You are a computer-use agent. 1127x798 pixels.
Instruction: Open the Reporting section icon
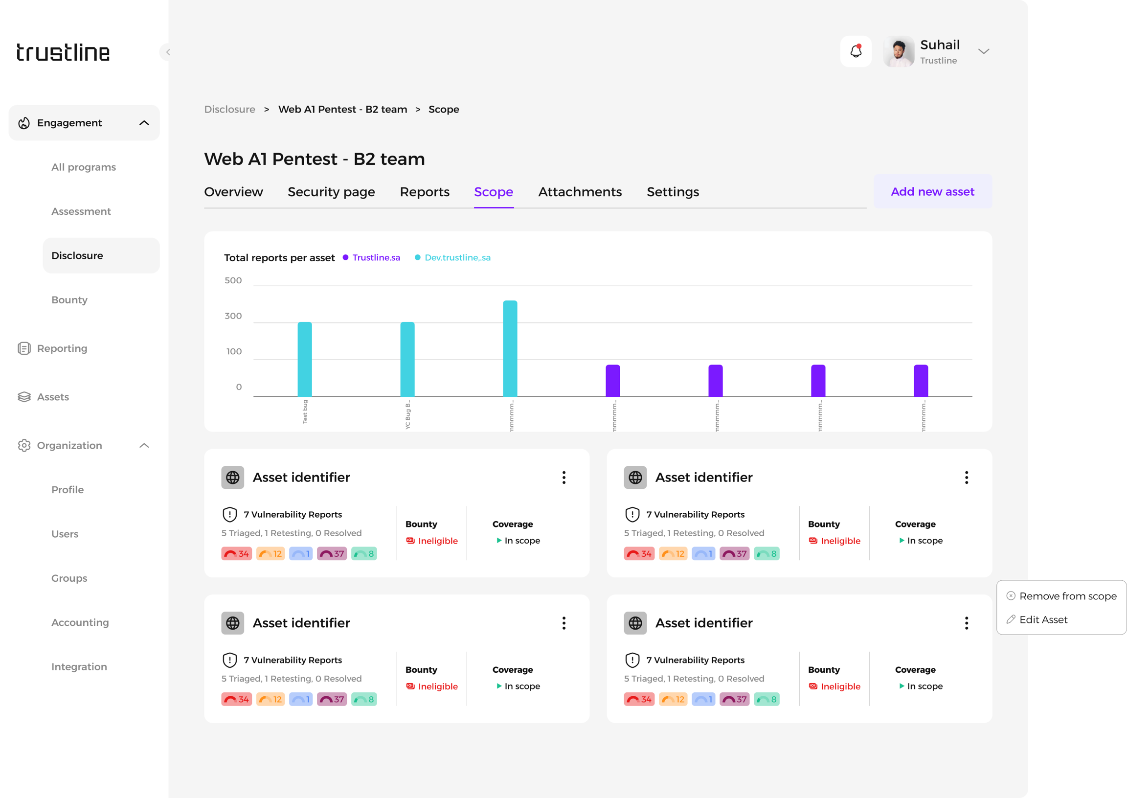23,348
